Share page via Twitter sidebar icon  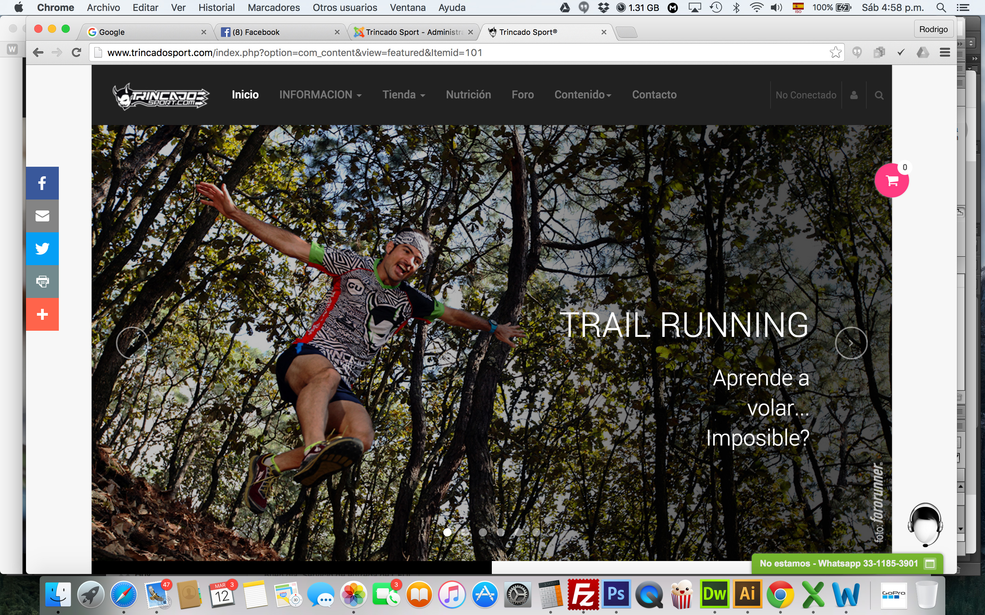pyautogui.click(x=42, y=248)
